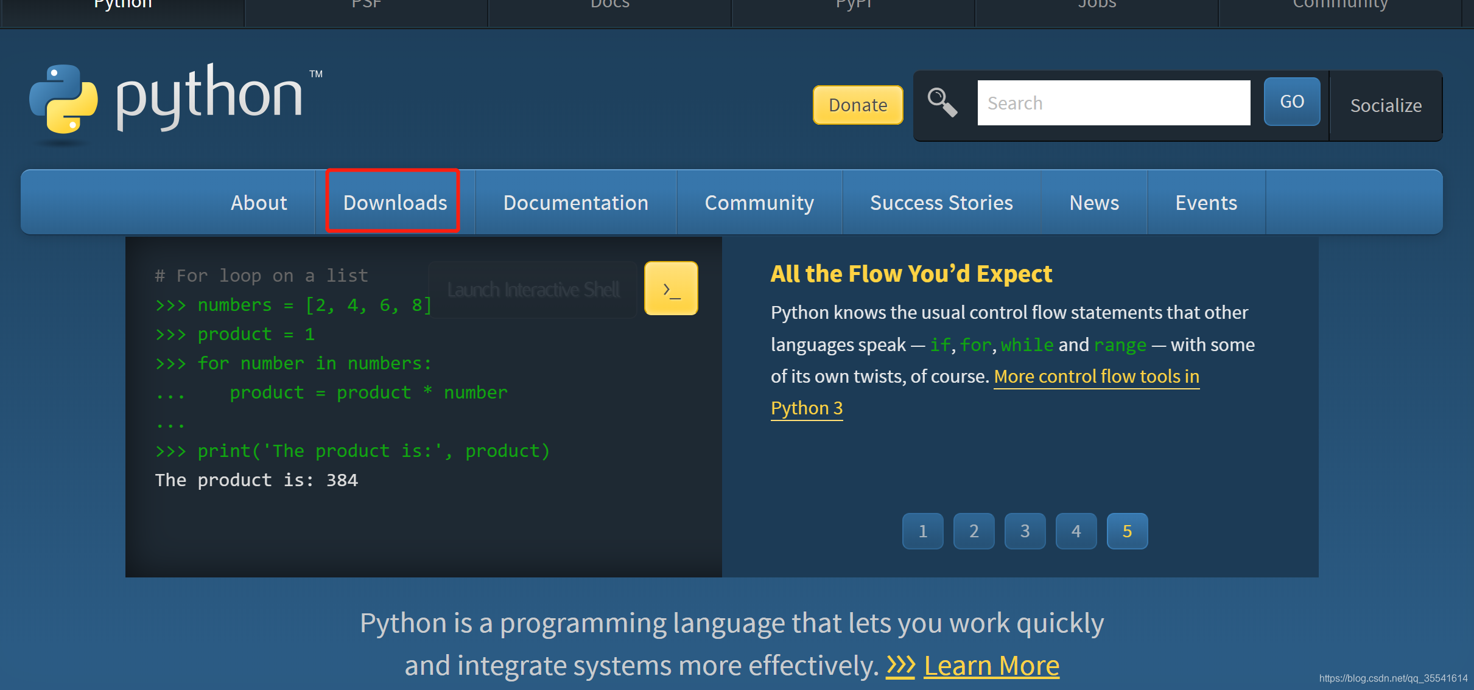Select the active slide 5 button

(x=1128, y=531)
